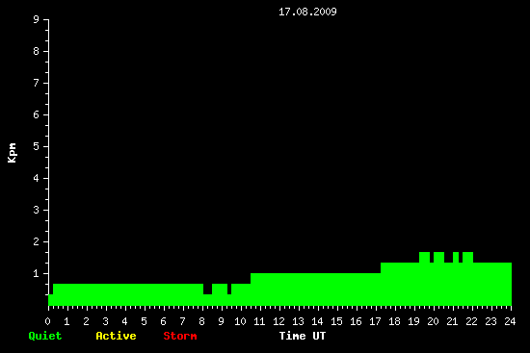530x353 pixels.
Task: Click the green bar region above hour 14
Action: (317, 289)
